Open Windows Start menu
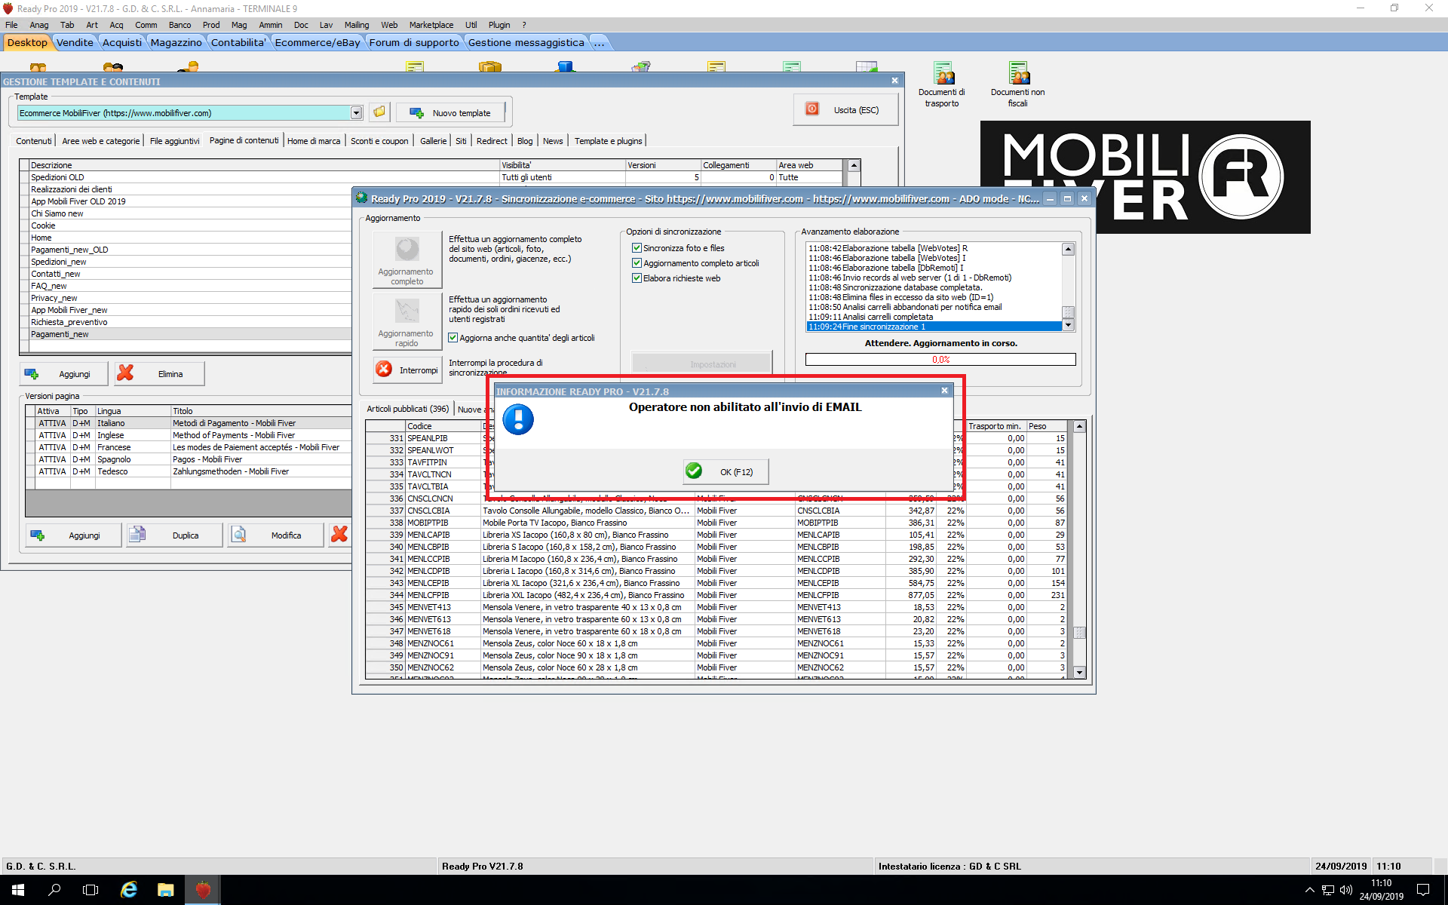 click(x=18, y=890)
